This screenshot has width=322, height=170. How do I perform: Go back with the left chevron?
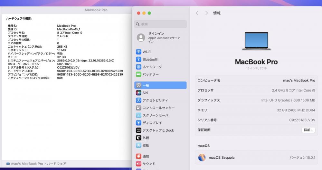(x=197, y=13)
